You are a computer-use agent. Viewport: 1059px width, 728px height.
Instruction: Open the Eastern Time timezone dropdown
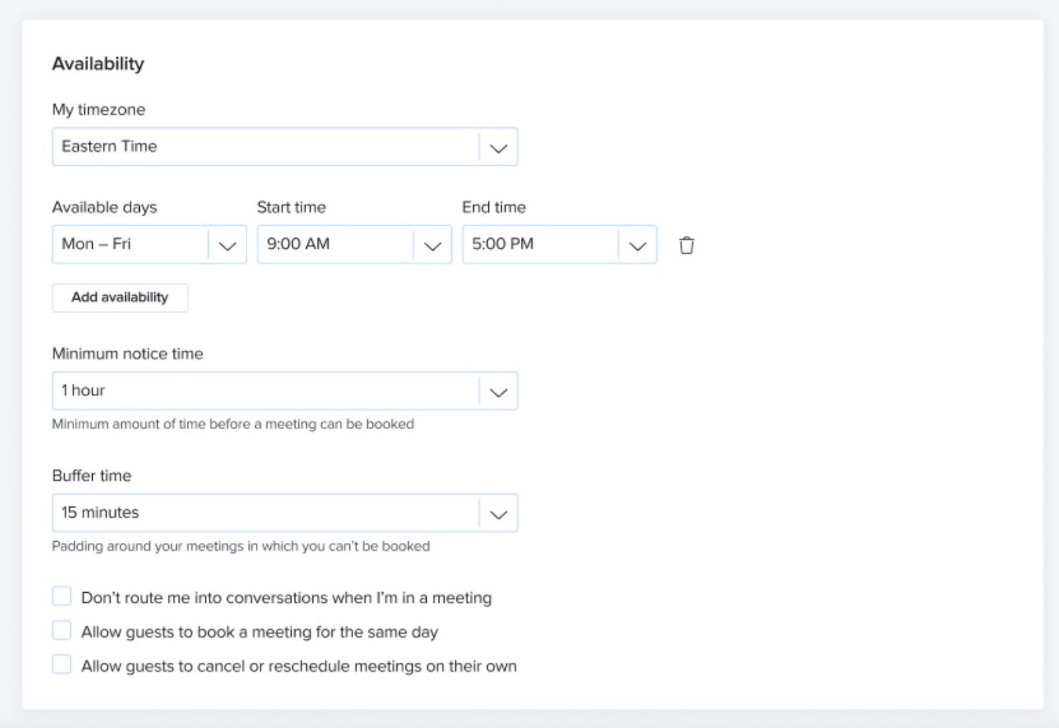pos(285,147)
